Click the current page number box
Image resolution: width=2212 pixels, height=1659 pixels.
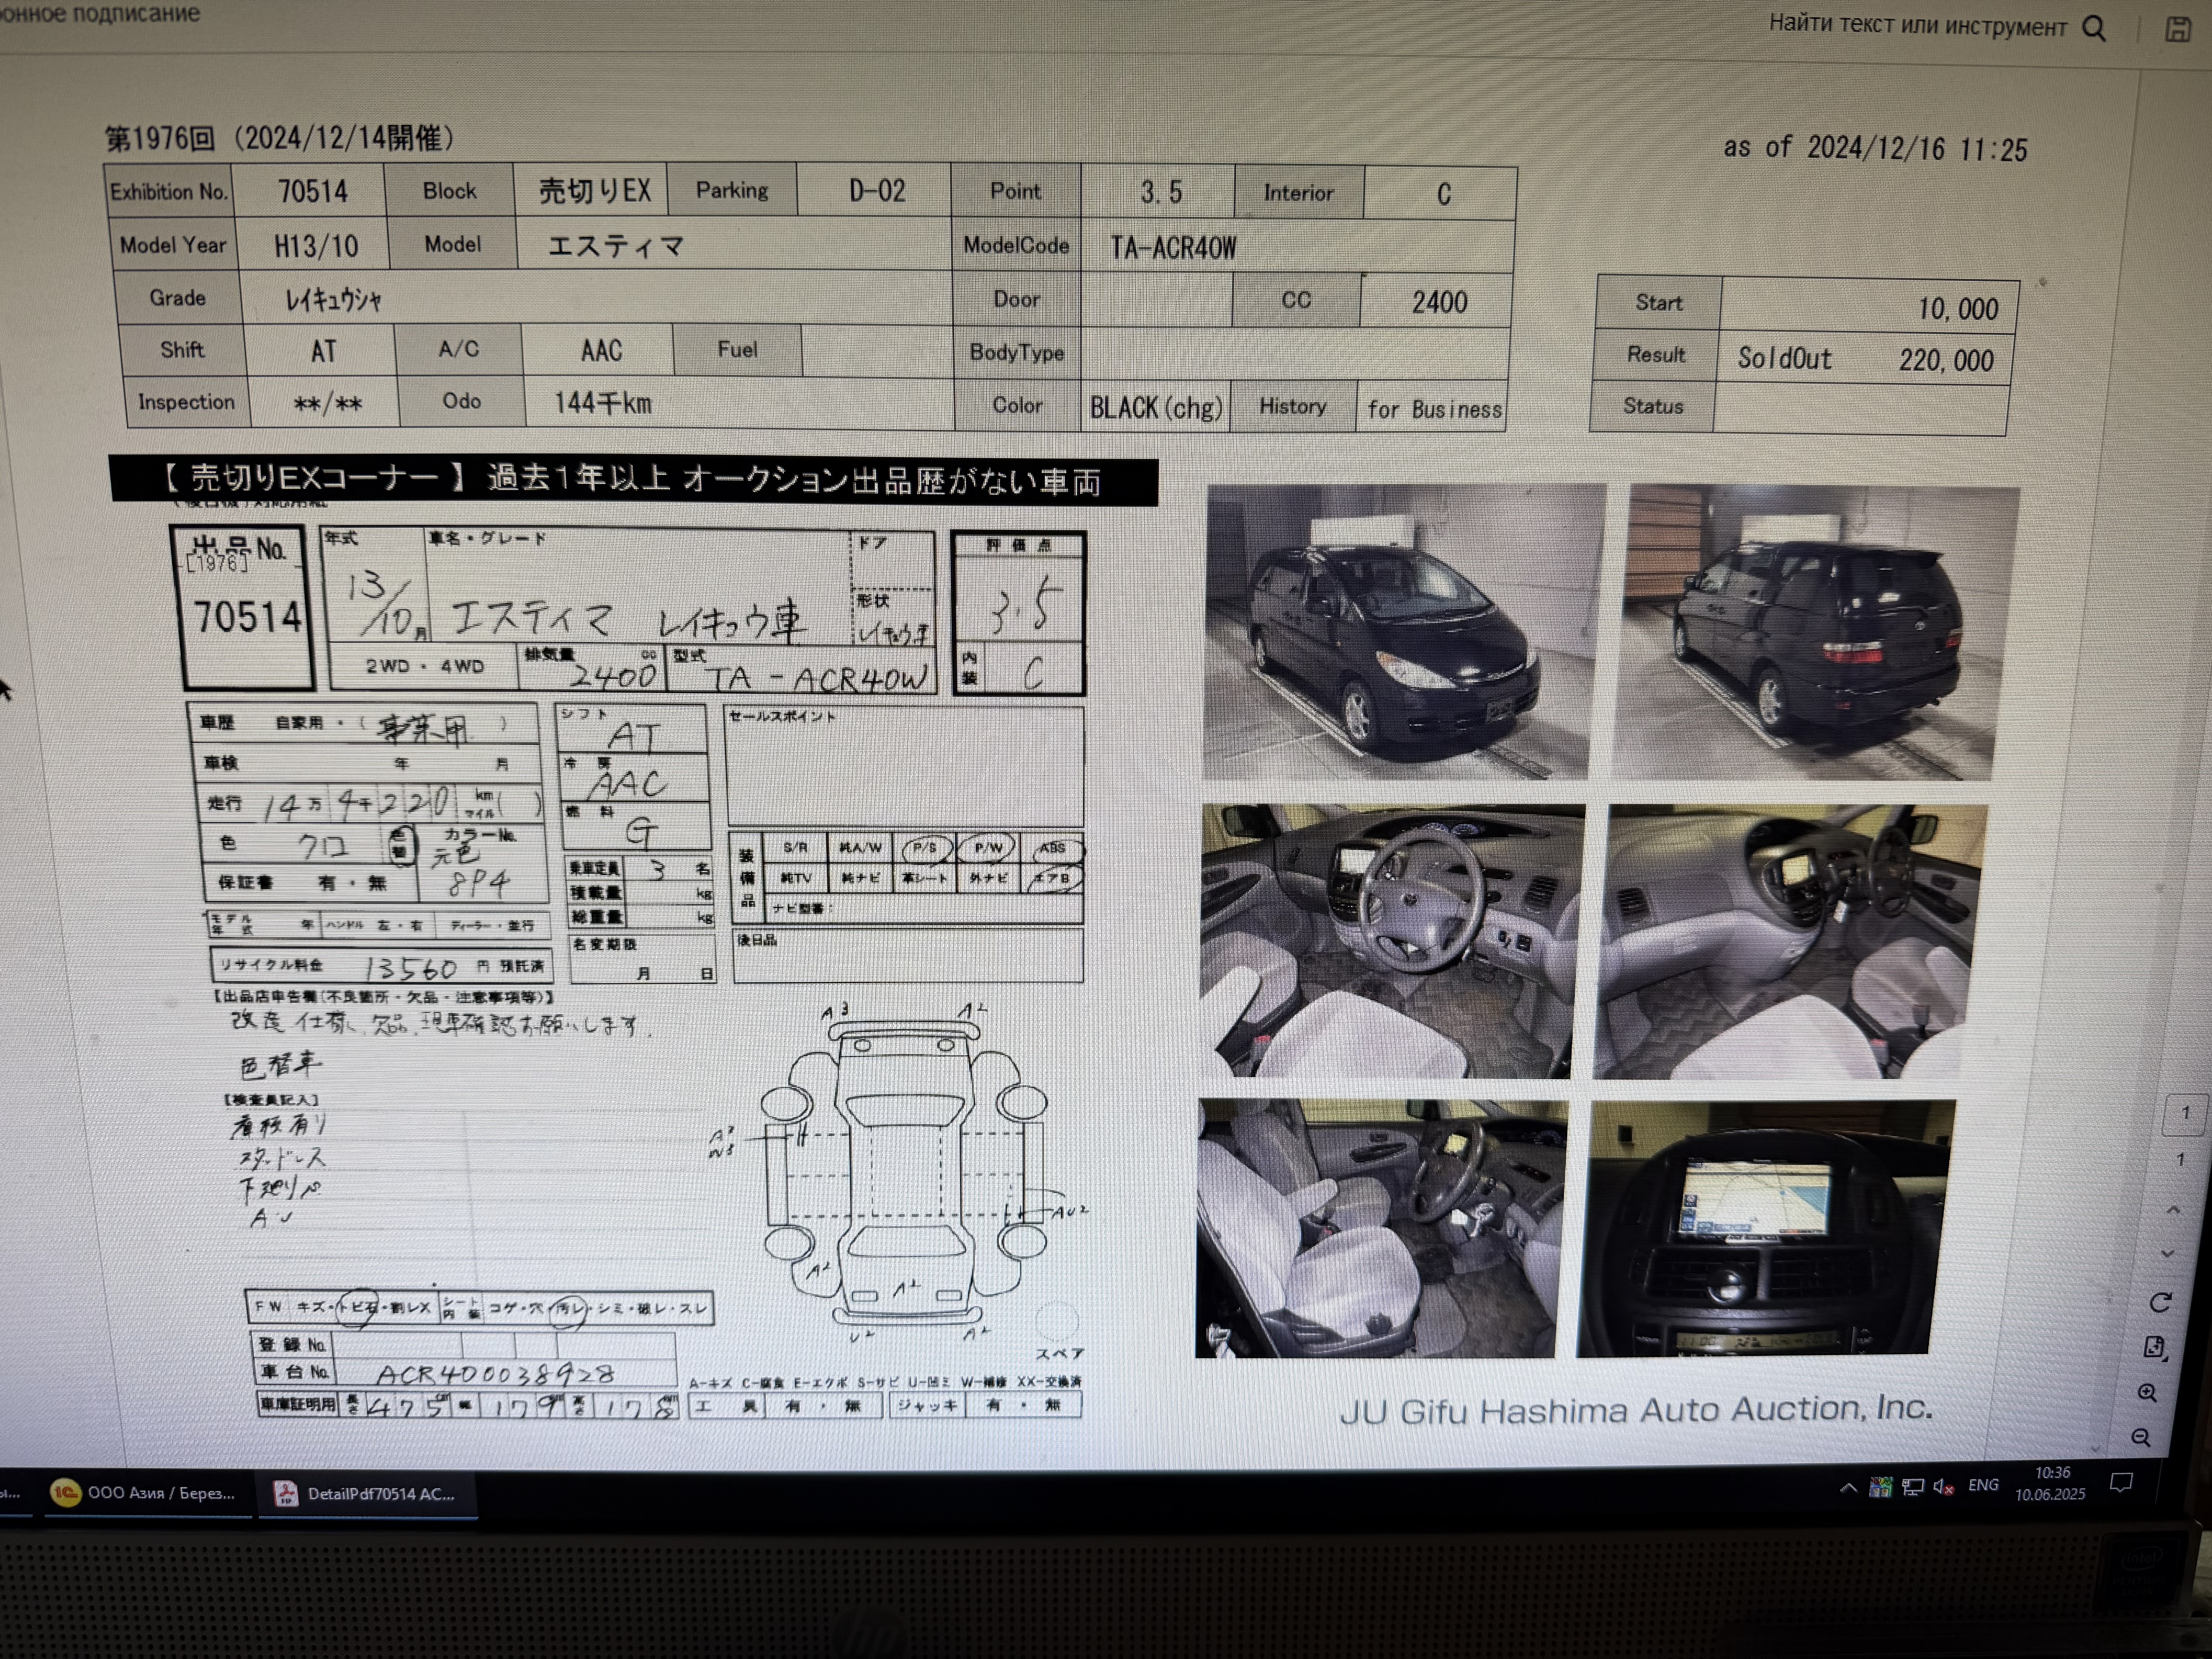click(2185, 1113)
